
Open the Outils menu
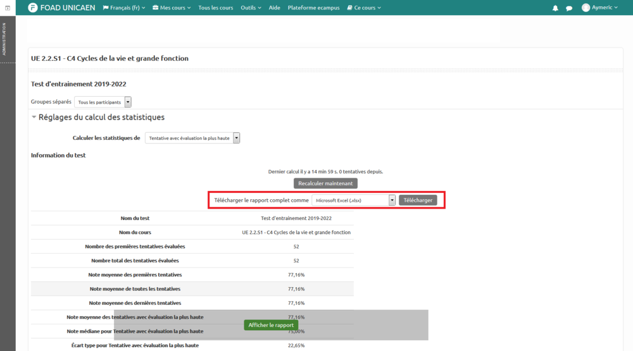coord(252,8)
